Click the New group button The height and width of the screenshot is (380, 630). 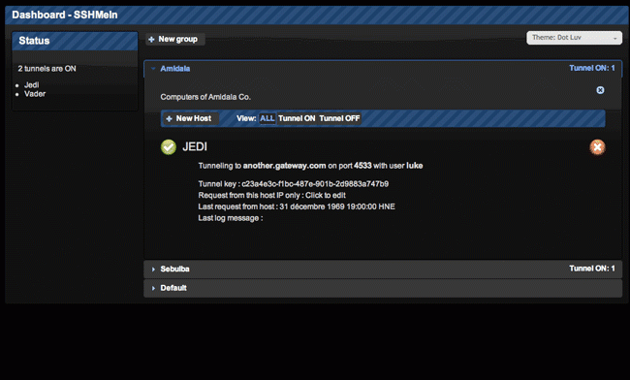pos(175,40)
